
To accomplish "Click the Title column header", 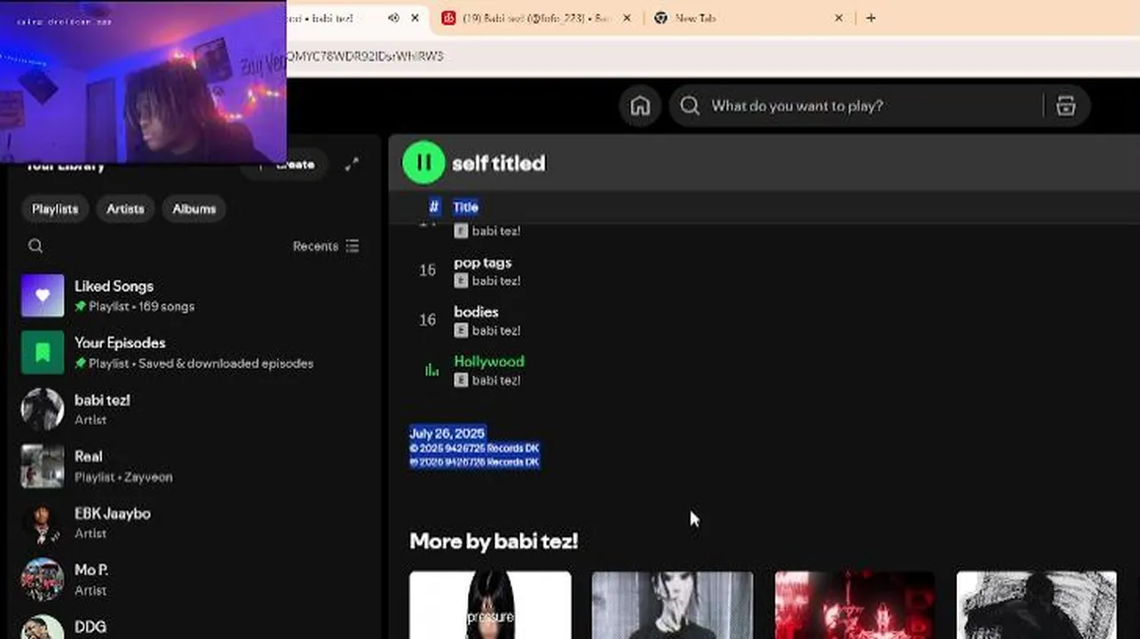I will coord(465,207).
